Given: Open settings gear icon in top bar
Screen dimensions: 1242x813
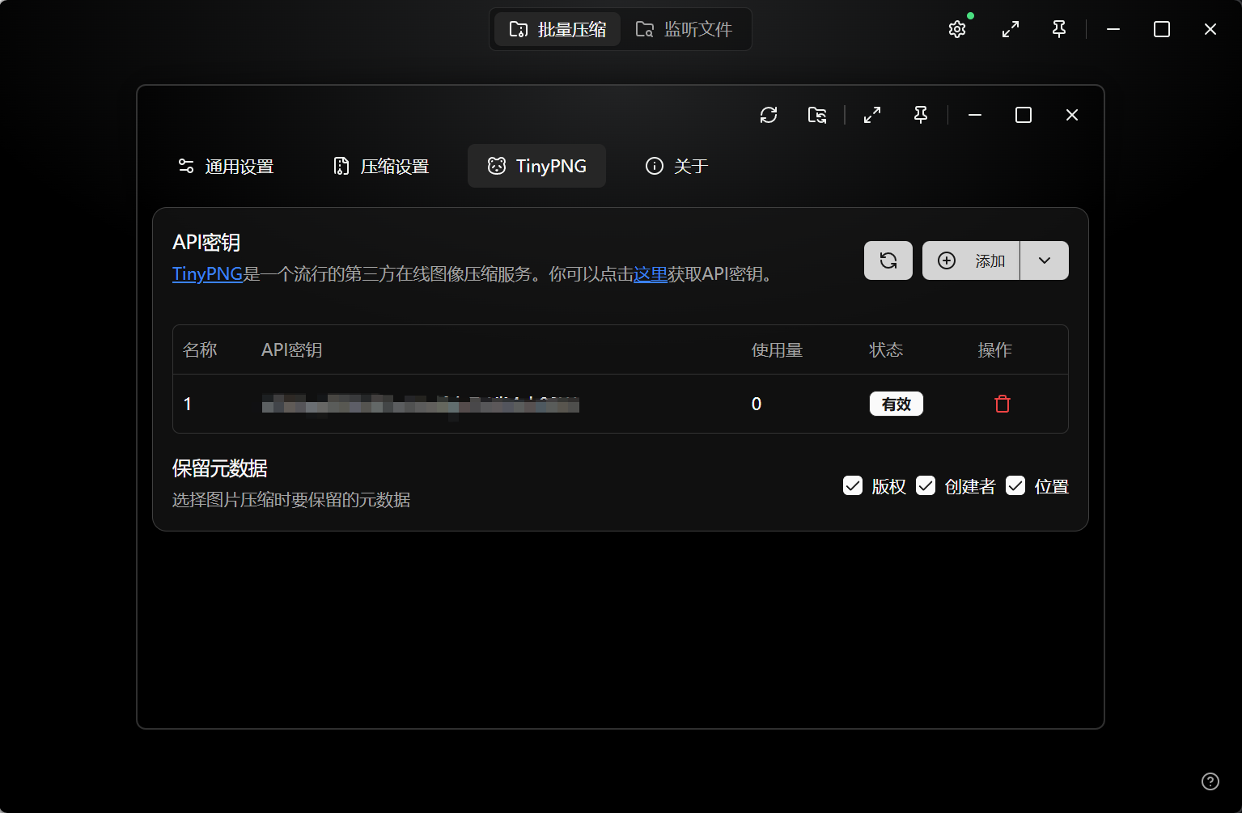Looking at the screenshot, I should click(x=957, y=30).
